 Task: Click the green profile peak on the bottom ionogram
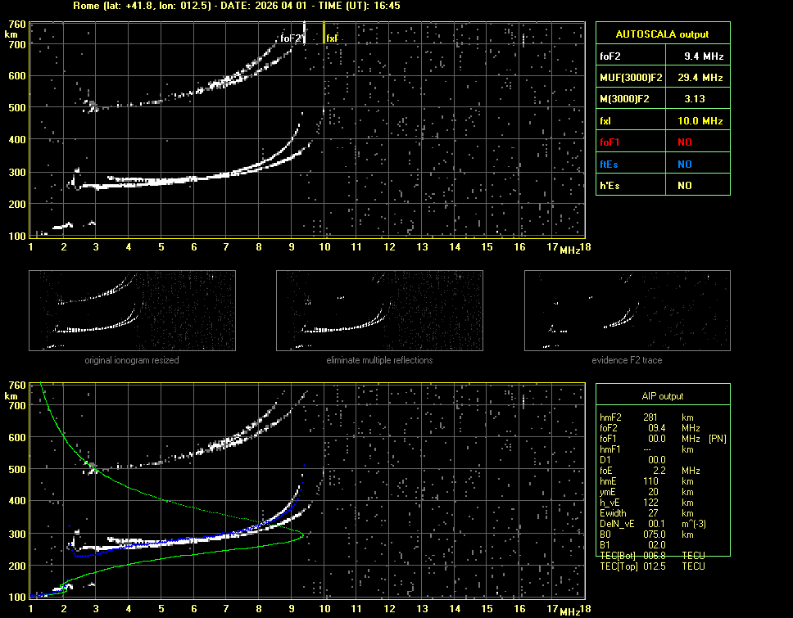(x=301, y=535)
